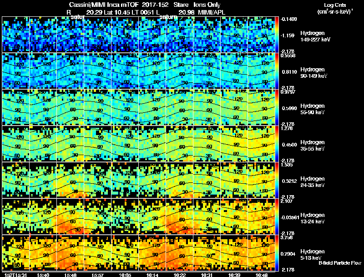The height and width of the screenshot is (277, 364).
Task: Click the 'MIMI/APL' label in the header
Action: coord(212,12)
